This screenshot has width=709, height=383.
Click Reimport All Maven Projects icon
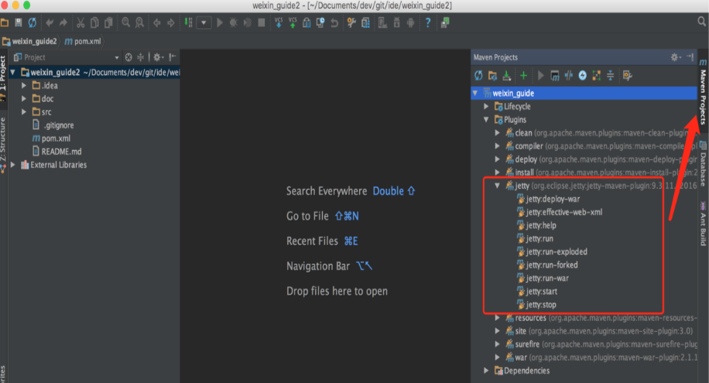pyautogui.click(x=478, y=76)
